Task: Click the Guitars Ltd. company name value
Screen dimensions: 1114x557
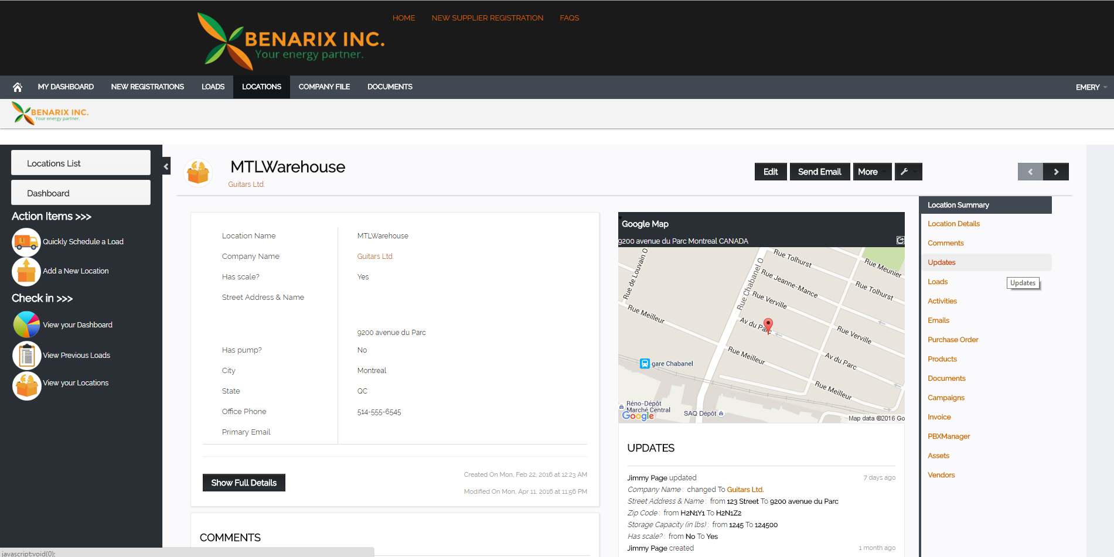Action: (x=375, y=257)
